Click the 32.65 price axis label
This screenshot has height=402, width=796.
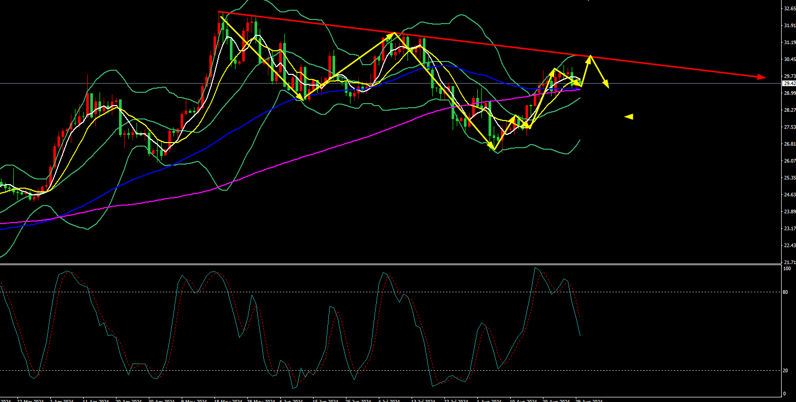[789, 8]
